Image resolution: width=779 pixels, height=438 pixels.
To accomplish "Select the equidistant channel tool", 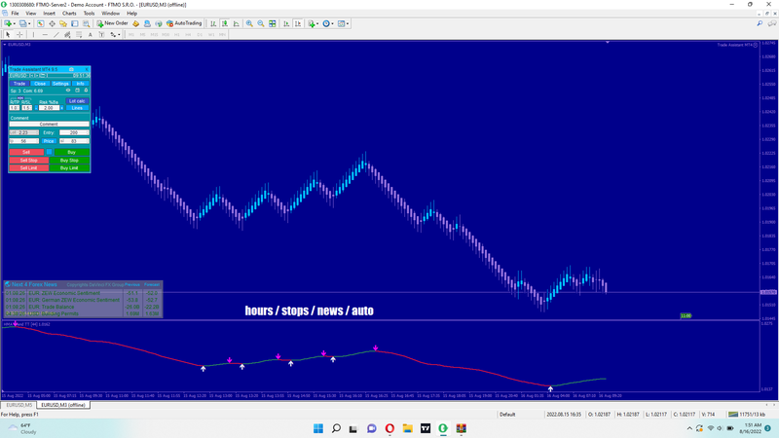I will click(67, 35).
